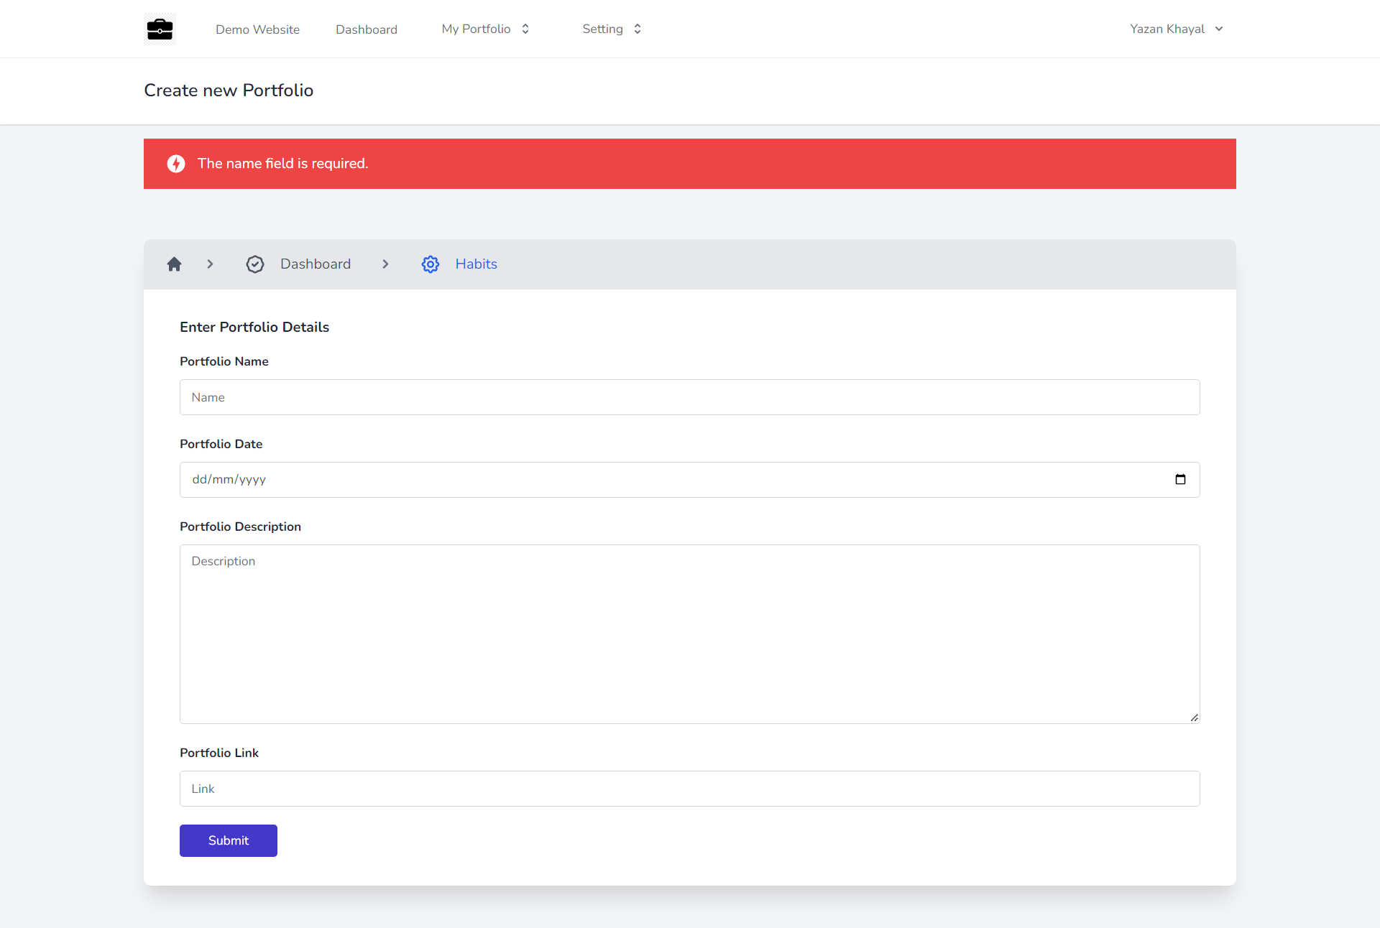Image resolution: width=1380 pixels, height=928 pixels.
Task: Click the Habits gear icon
Action: [x=431, y=264]
